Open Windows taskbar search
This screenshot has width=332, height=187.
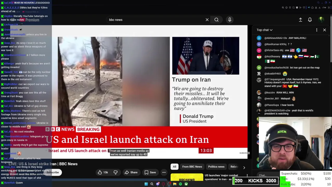coord(152,184)
